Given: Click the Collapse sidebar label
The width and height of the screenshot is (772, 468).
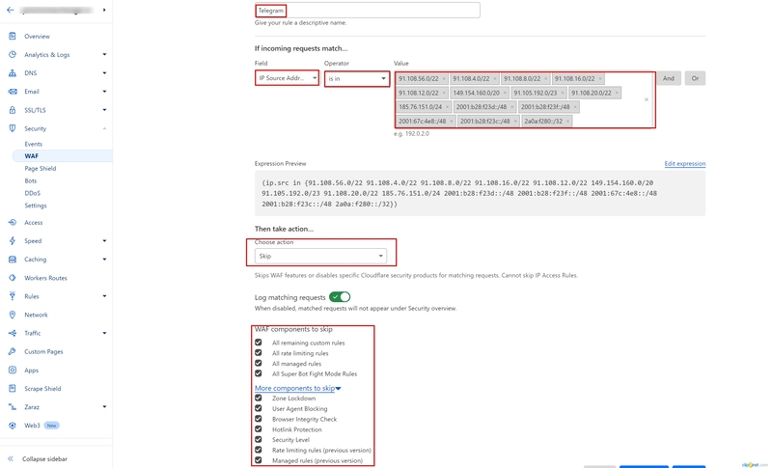Looking at the screenshot, I should pos(44,458).
